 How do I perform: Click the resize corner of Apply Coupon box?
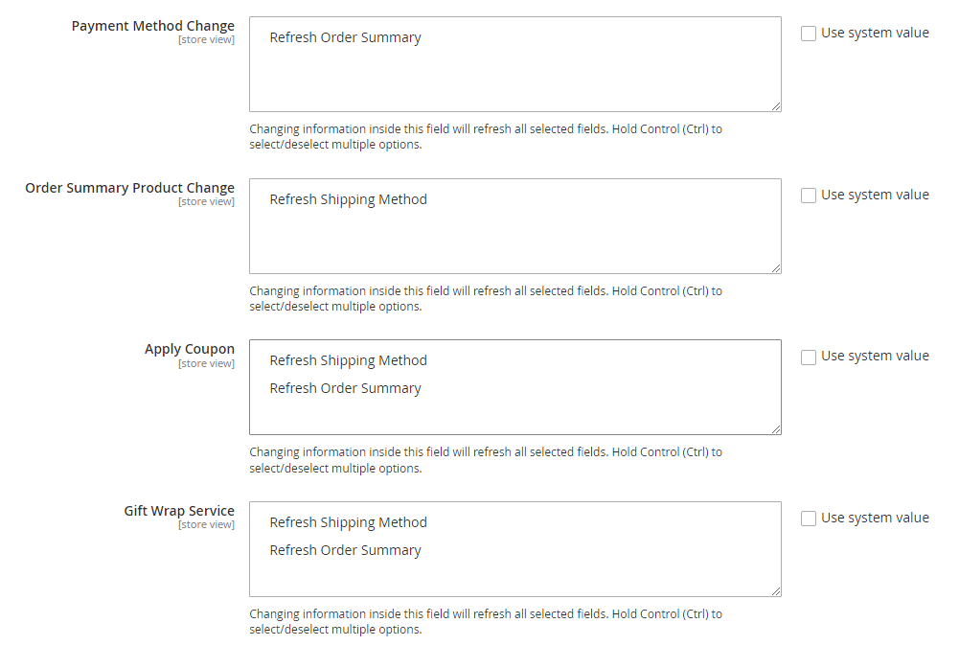[776, 429]
